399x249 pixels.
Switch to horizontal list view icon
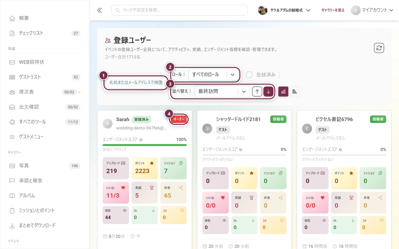pos(295,92)
